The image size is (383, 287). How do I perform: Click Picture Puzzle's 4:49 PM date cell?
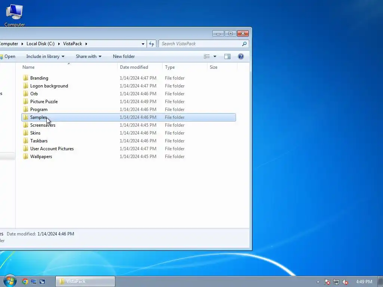138,102
